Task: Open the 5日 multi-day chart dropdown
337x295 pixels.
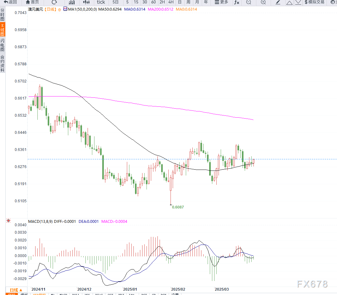Action: pyautogui.click(x=115, y=2)
